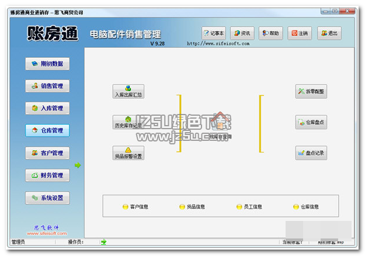Open the www.sifeisoft.com link under the sidebar
365x256 pixels.
coord(47,233)
